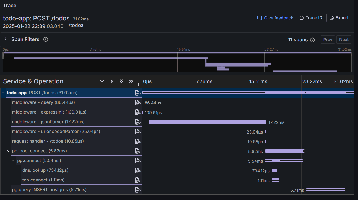Open logs icon for pg.query:INSERT postgres span
This screenshot has height=200, width=358.
(138, 190)
